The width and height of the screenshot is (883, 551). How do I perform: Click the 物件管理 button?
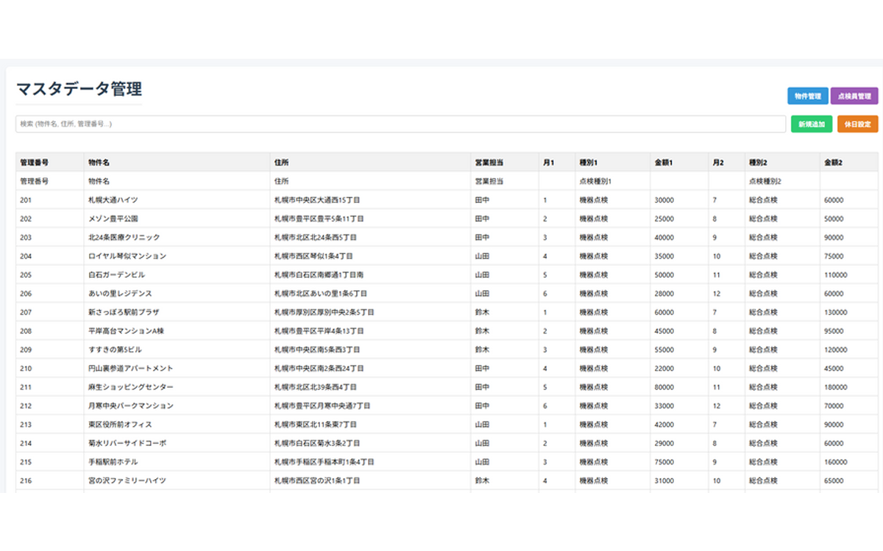(x=807, y=96)
